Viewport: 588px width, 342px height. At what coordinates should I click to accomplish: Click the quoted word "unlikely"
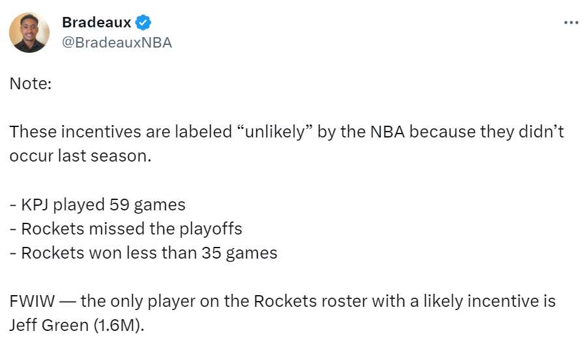coord(275,132)
